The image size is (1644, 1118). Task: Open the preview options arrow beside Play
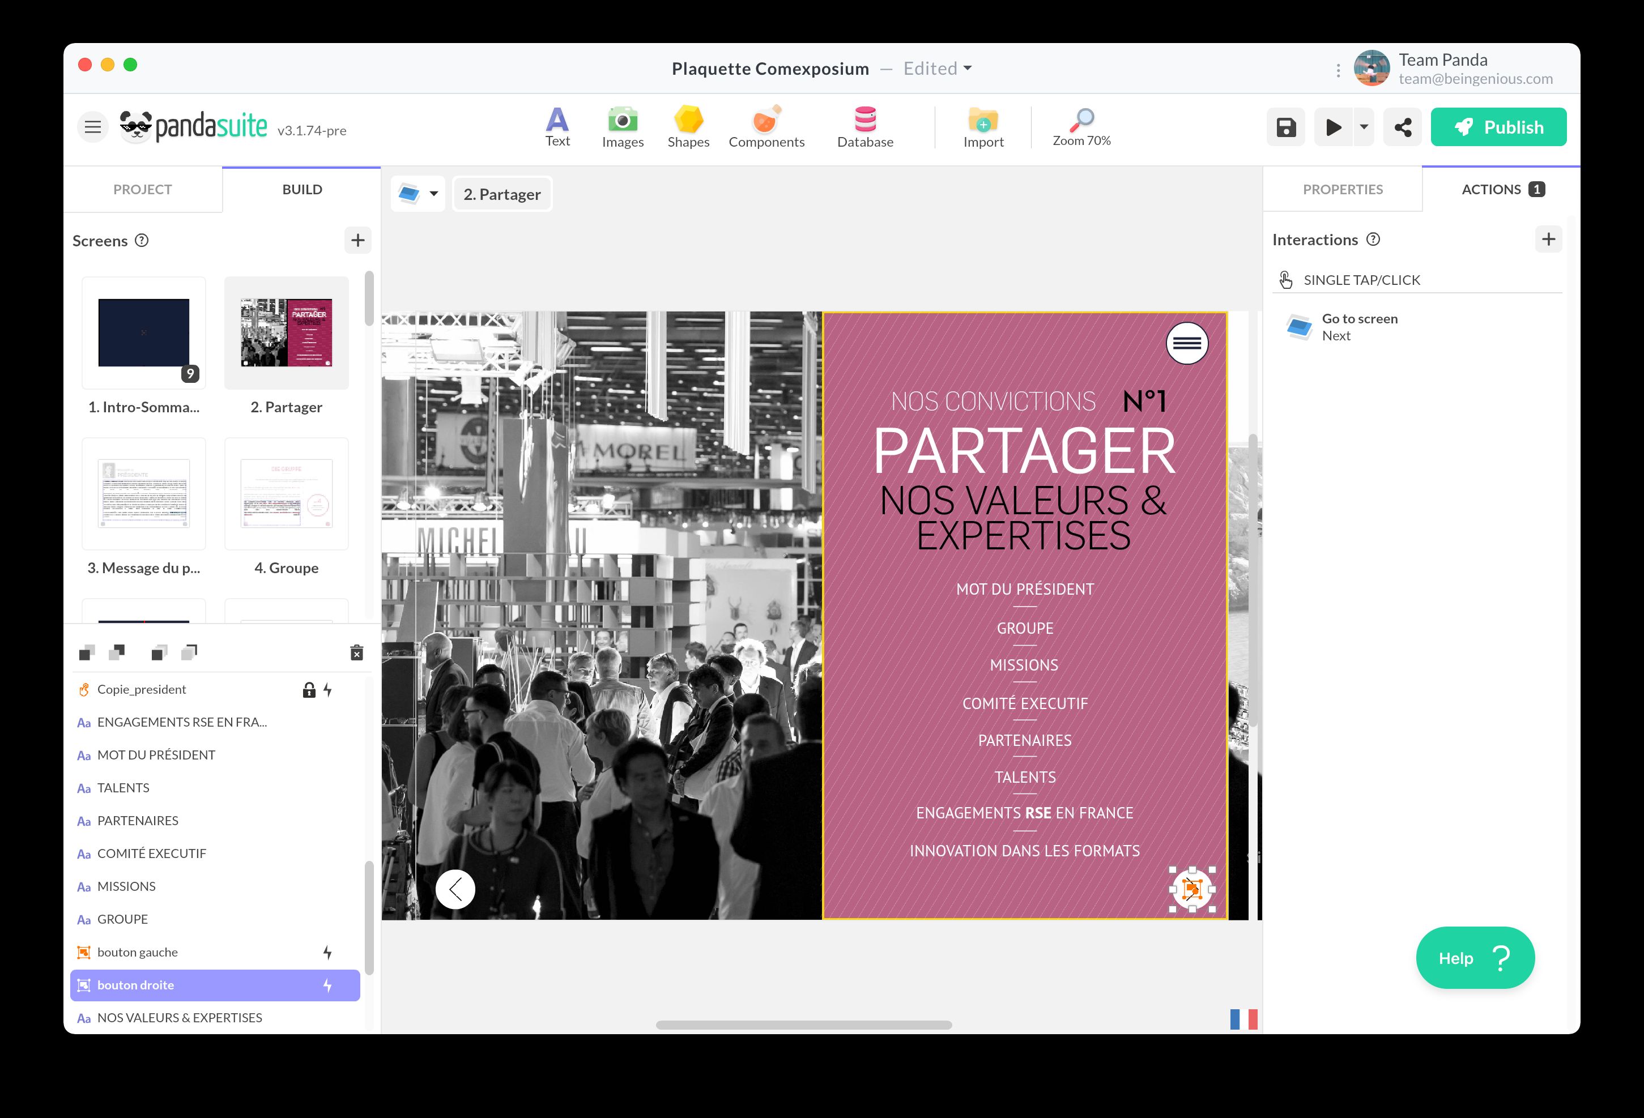(x=1365, y=126)
